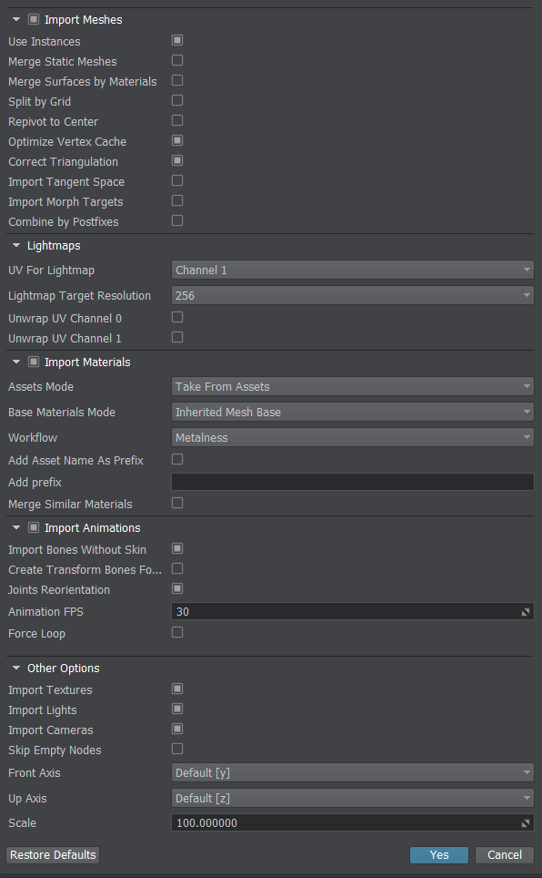Toggle the Import Animations section checkbox

[34, 528]
